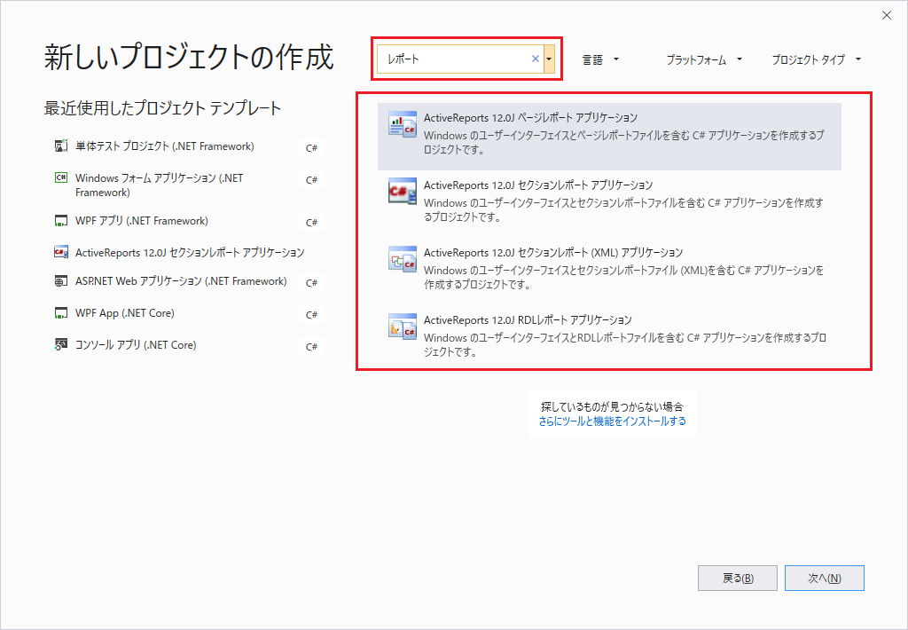The width and height of the screenshot is (908, 630).
Task: Open the 言語 filter dropdown
Action: 600,59
